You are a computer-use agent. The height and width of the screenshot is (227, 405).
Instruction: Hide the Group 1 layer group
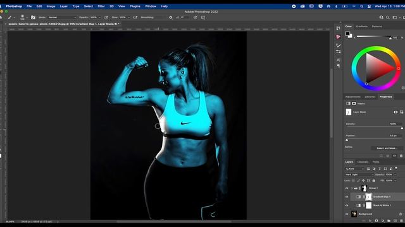click(347, 188)
